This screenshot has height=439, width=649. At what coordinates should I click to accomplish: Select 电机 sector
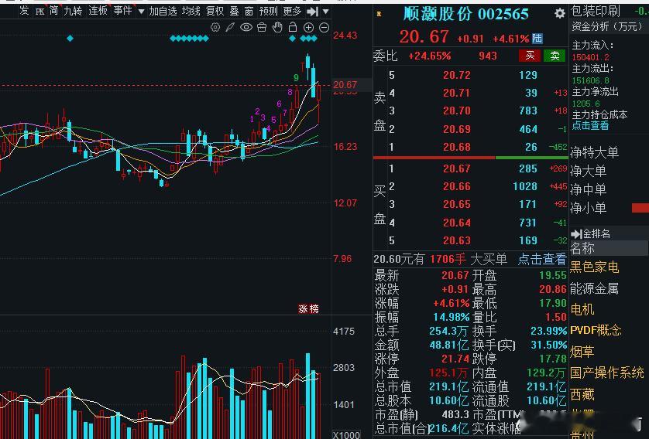point(582,309)
